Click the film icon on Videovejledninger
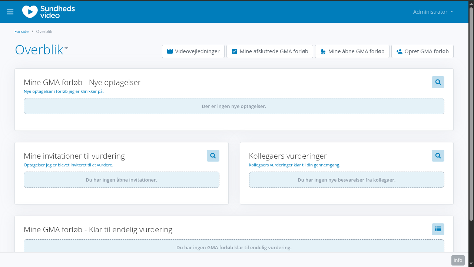 (x=170, y=51)
